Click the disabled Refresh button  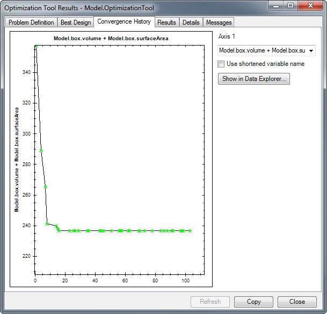click(210, 302)
